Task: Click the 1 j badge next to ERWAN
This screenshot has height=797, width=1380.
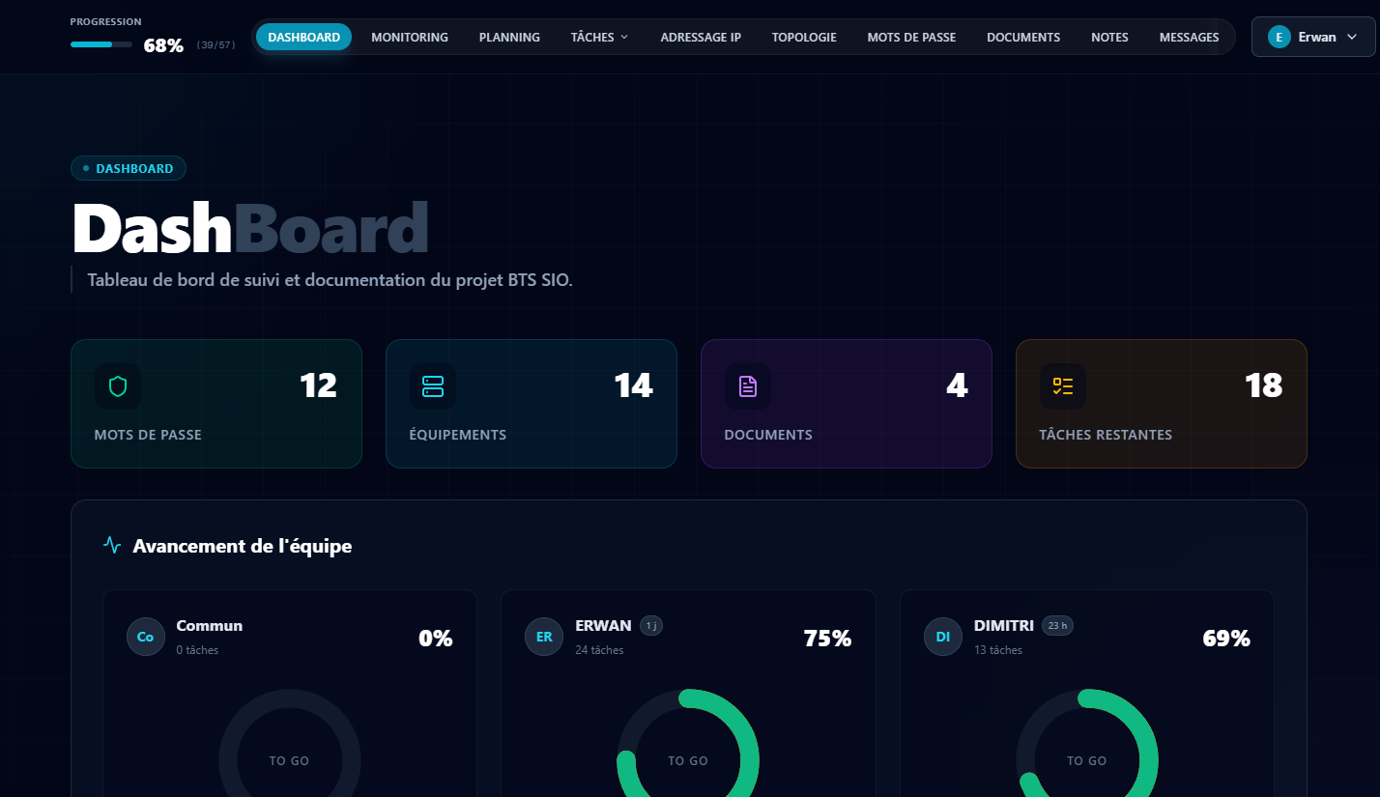Action: [651, 626]
